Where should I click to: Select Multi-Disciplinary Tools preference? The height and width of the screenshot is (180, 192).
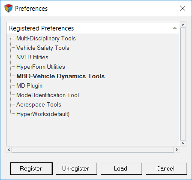point(46,38)
